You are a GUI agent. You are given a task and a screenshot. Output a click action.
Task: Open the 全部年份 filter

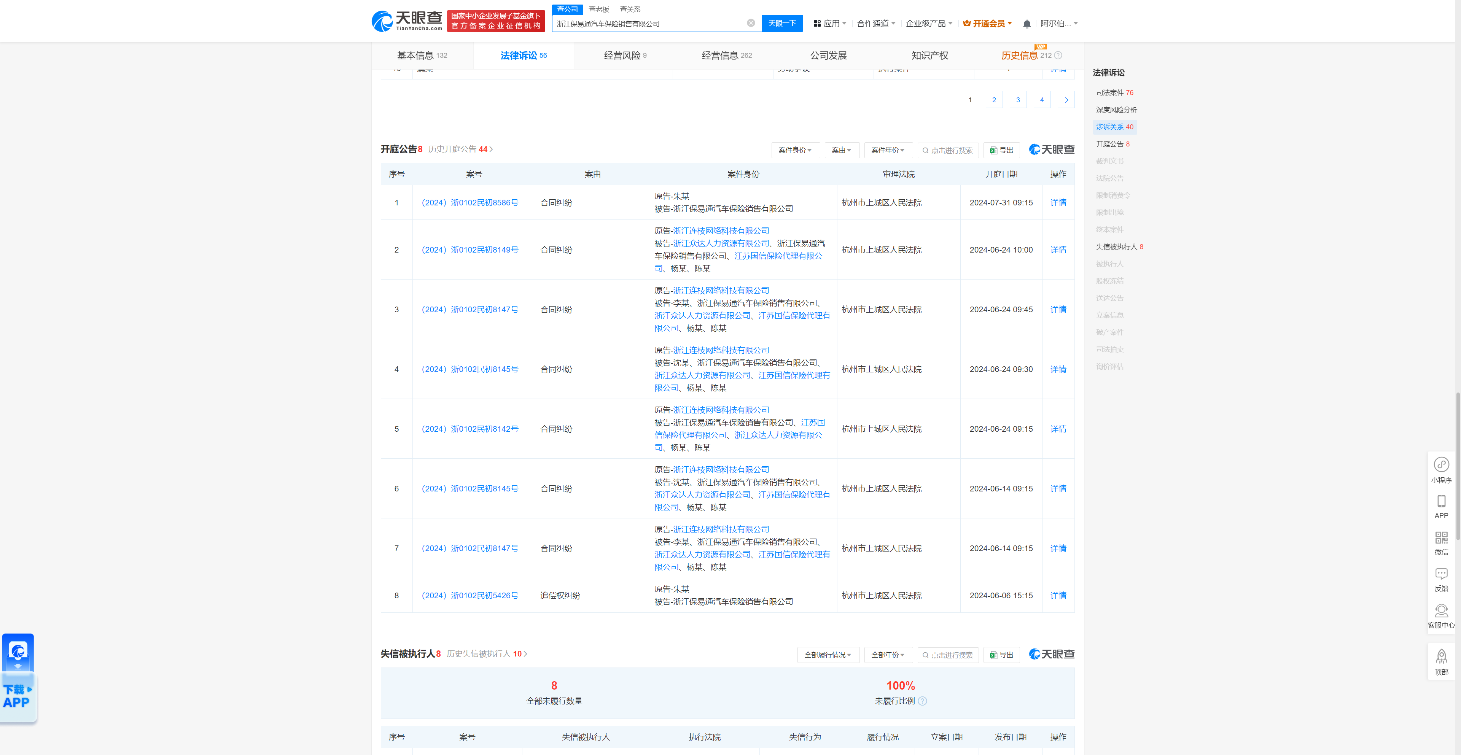tap(888, 655)
